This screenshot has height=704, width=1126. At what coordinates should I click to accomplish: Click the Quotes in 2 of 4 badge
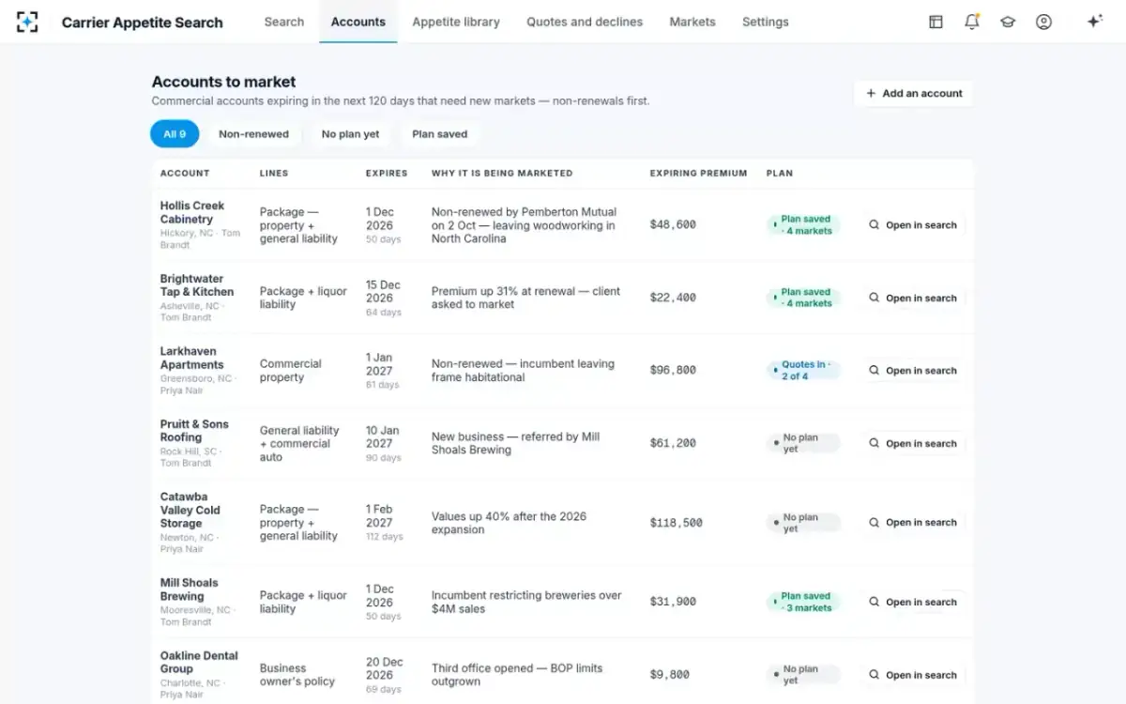[x=803, y=371]
